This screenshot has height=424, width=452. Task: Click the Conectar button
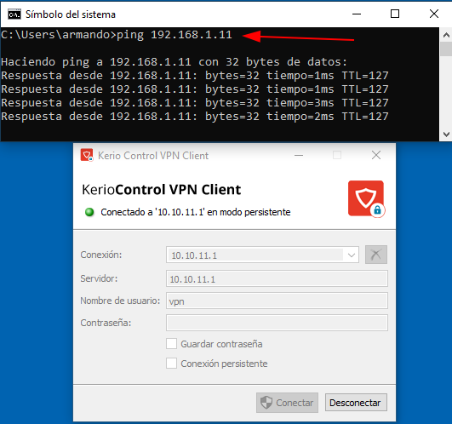point(287,403)
